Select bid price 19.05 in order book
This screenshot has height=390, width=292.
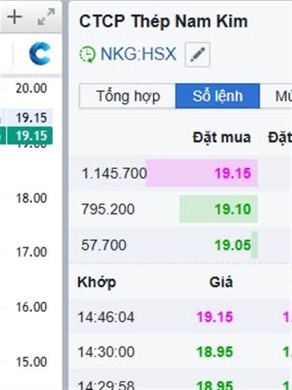(x=233, y=245)
